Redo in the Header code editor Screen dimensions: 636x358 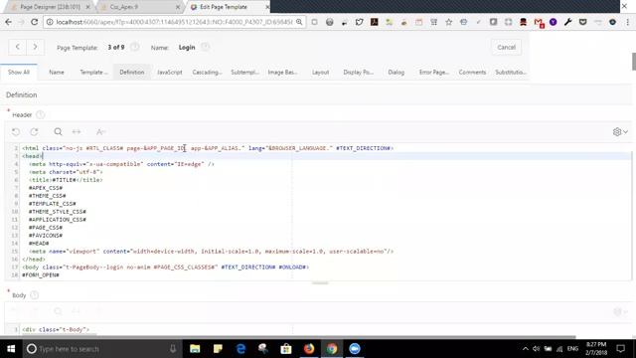tap(35, 132)
